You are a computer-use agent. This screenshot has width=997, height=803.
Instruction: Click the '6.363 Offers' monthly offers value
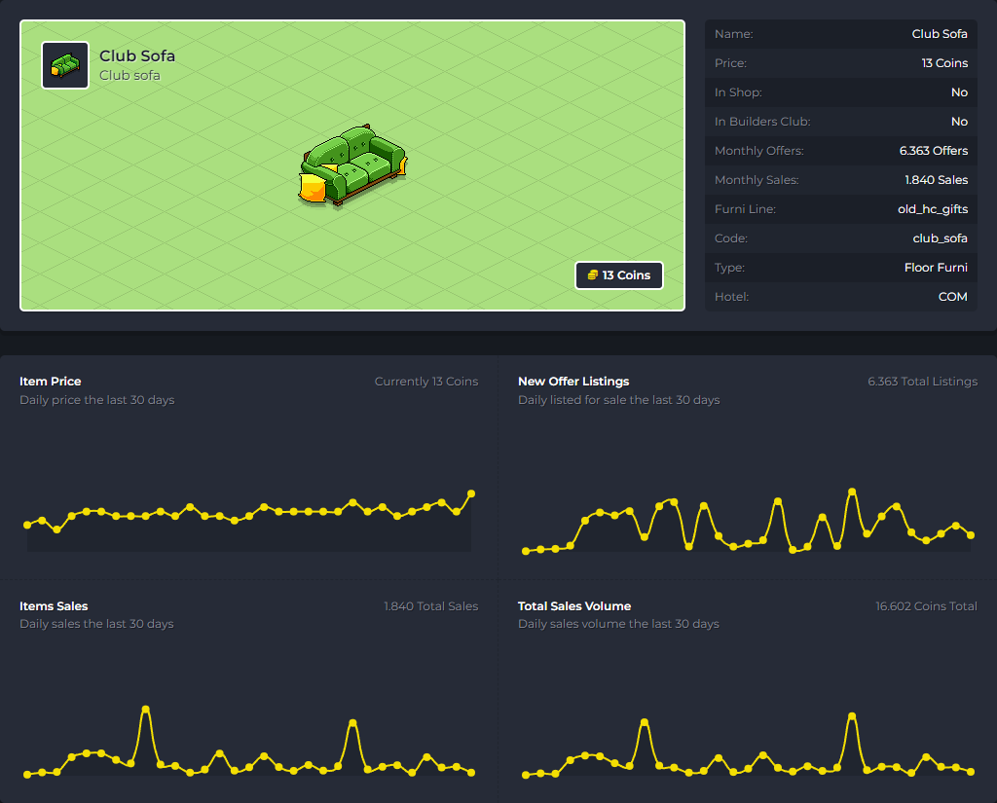(x=934, y=151)
